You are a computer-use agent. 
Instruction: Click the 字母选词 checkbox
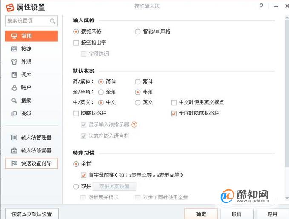coord(83,54)
